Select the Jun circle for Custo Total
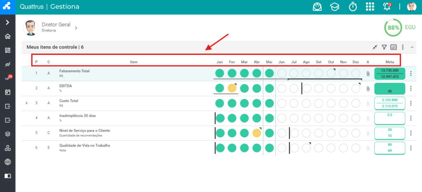Image resolution: width=422 pixels, height=192 pixels. (281, 103)
